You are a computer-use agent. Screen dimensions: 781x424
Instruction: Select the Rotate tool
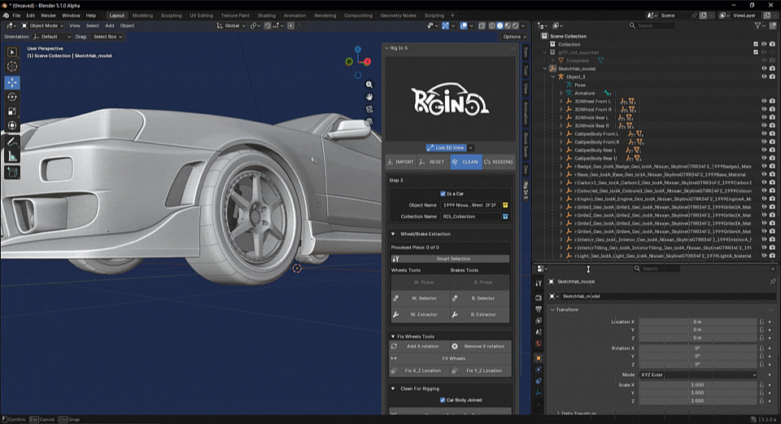(x=12, y=97)
